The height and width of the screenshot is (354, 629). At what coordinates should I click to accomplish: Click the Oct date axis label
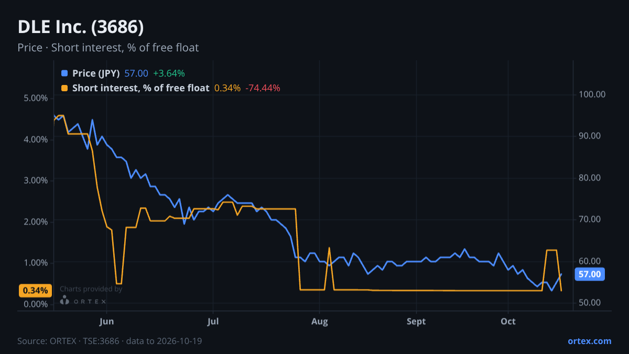[508, 321]
